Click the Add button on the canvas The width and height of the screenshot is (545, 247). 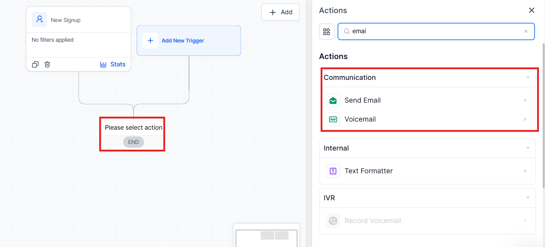pyautogui.click(x=280, y=12)
